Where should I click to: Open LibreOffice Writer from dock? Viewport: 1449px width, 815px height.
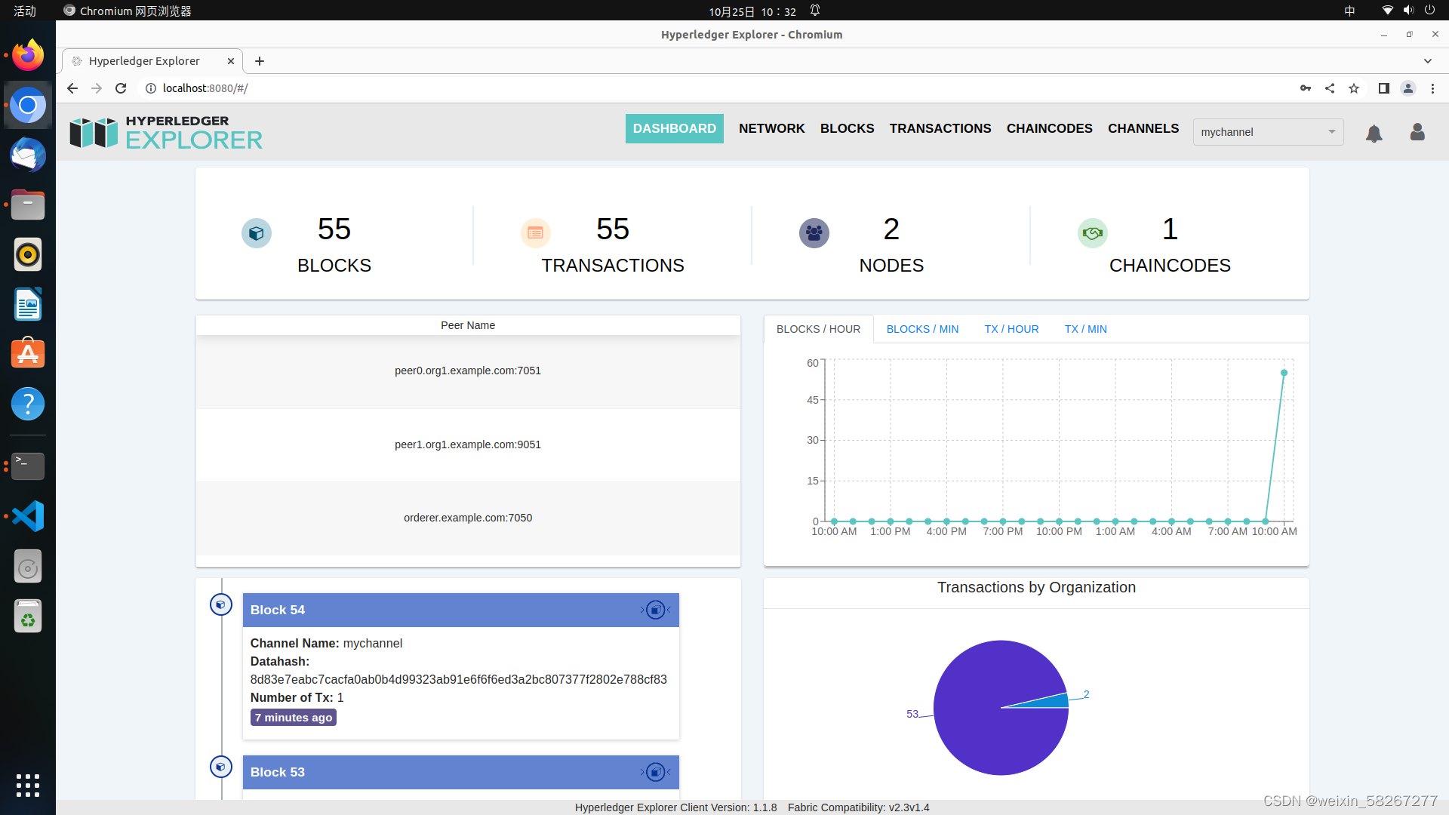click(x=28, y=304)
